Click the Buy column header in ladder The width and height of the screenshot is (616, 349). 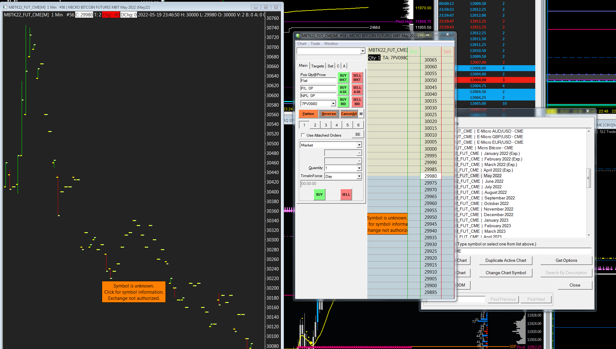coord(414,52)
